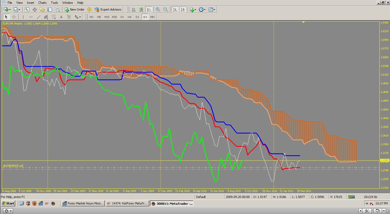This screenshot has height=214, width=390.
Task: Open the Insert menu
Action: pyautogui.click(x=30, y=3)
